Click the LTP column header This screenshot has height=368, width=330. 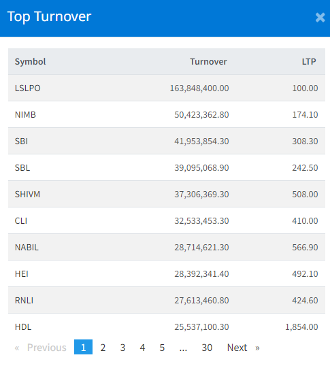click(x=309, y=62)
